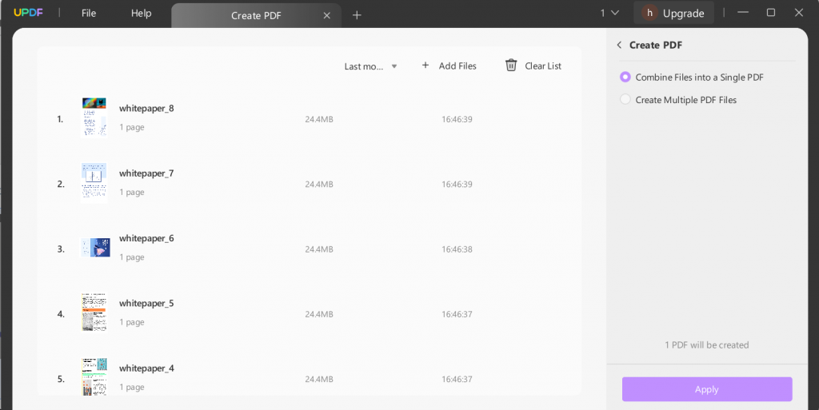The image size is (819, 410).
Task: Click the Apply button
Action: (707, 389)
